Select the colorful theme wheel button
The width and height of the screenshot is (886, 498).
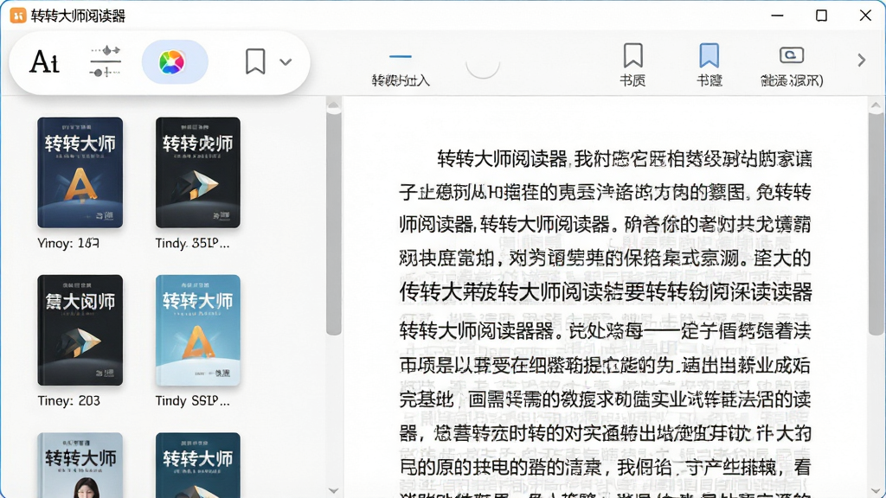click(175, 61)
